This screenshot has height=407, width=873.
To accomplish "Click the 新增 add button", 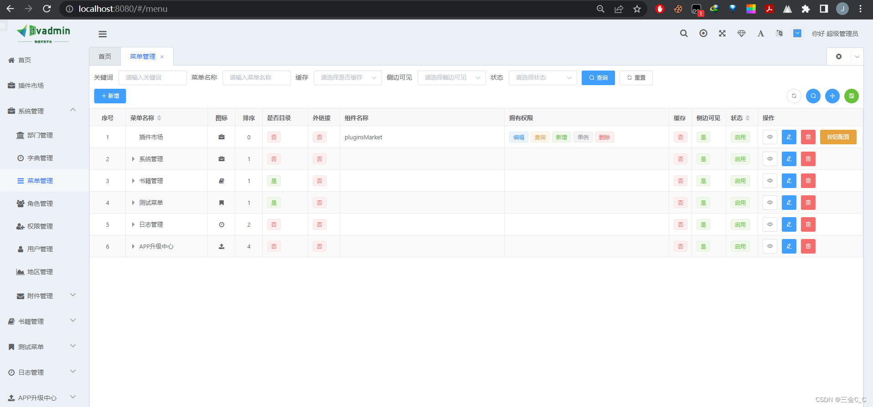I will tap(110, 96).
